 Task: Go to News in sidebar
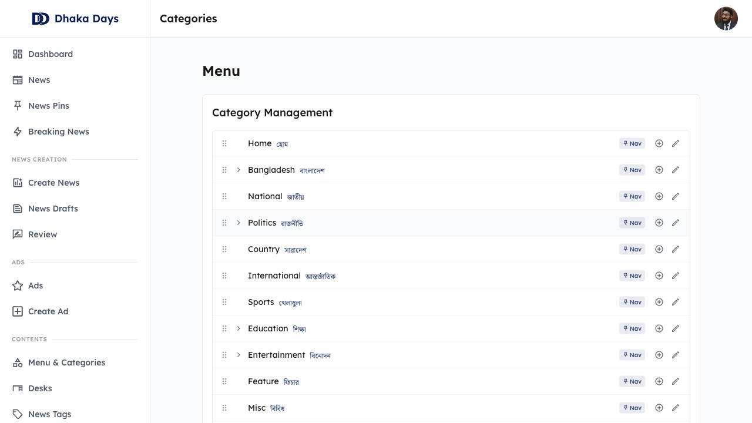coord(75,80)
